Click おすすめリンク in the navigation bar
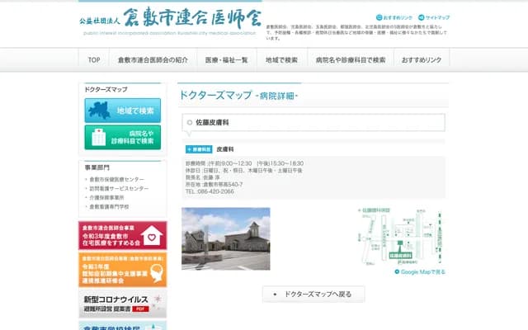The width and height of the screenshot is (528, 330). tap(422, 60)
